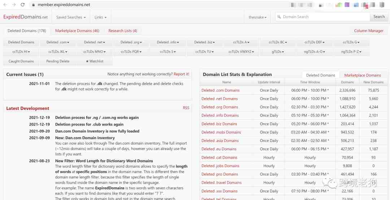The width and height of the screenshot is (390, 200).
Task: Expand the Deleted .com dropdown
Action: [58, 42]
